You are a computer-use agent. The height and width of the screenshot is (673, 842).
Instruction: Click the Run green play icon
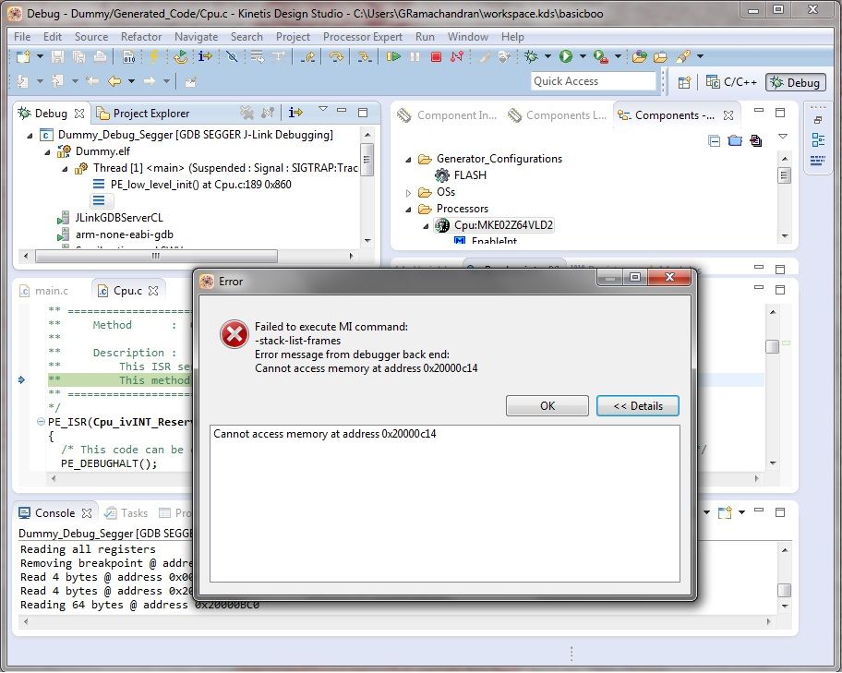coord(565,57)
